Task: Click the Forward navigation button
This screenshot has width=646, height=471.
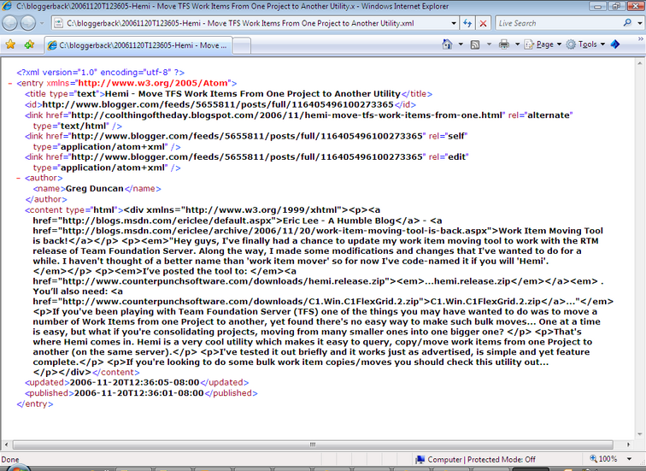Action: click(x=27, y=23)
